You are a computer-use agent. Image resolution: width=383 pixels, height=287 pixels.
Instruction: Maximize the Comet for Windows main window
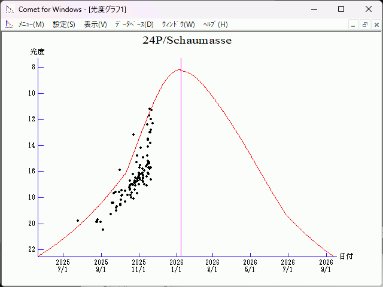341,9
